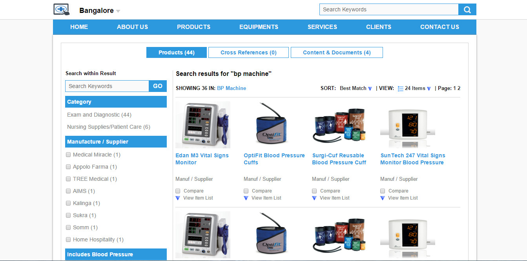Go to HOME in the navigation bar
The image size is (527, 261).
pos(79,27)
